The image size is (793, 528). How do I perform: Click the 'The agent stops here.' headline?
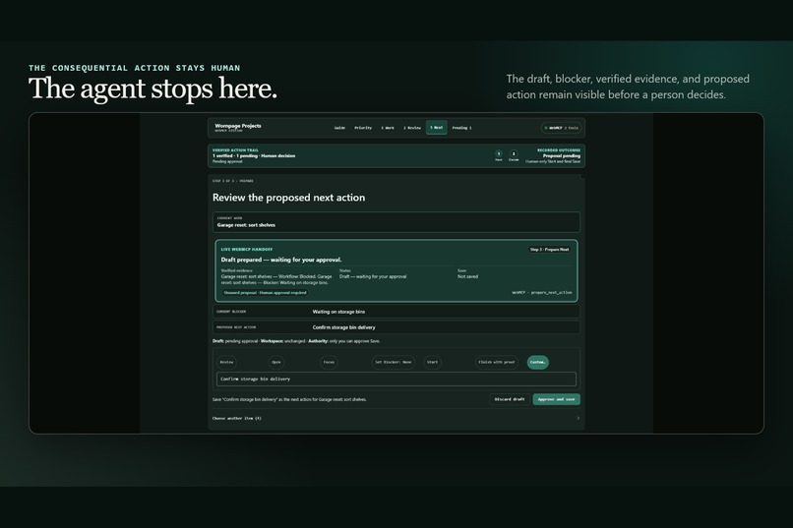(152, 88)
